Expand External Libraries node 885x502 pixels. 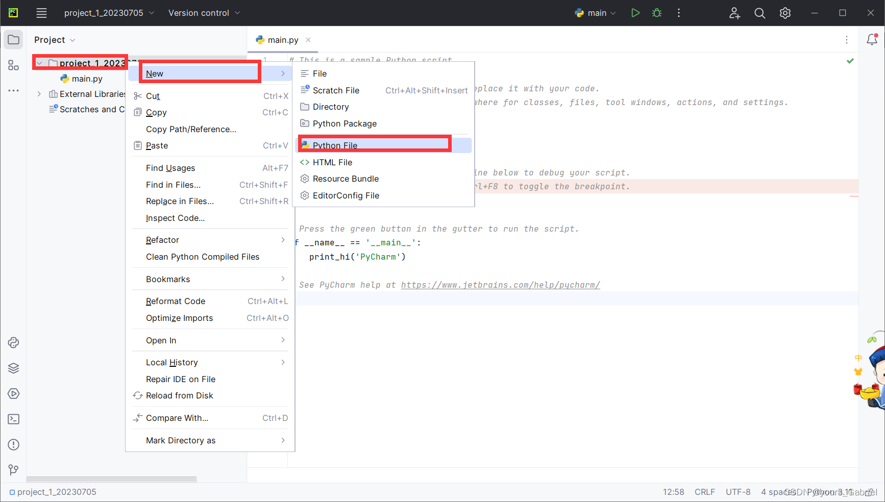39,94
